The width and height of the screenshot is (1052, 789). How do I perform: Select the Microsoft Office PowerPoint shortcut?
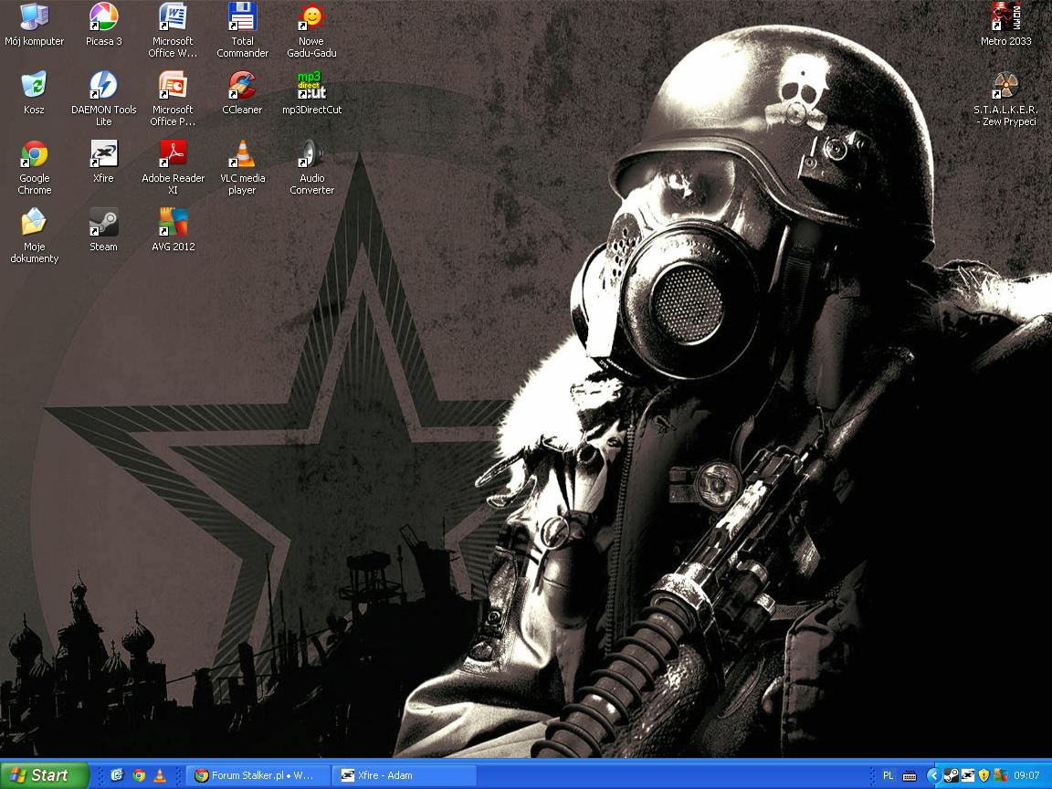pos(173,99)
